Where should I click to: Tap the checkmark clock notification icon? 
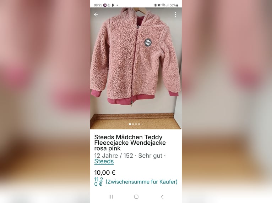click(x=109, y=5)
